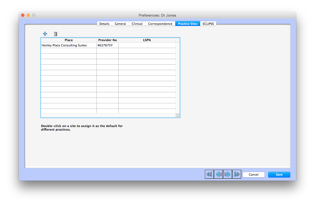Open the Correspondence tab
This screenshot has width=315, height=206.
(x=160, y=23)
